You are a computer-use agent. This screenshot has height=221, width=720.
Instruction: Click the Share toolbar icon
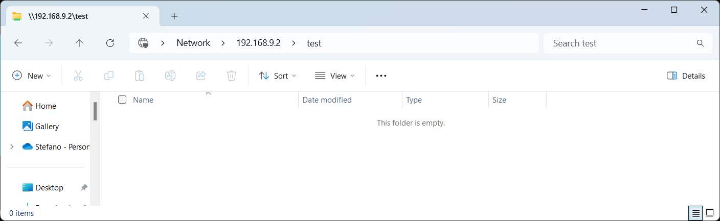click(201, 76)
